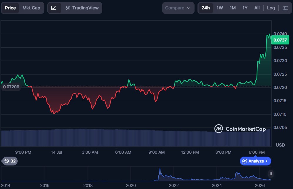The height and width of the screenshot is (189, 293).
Task: Click the 2016 label on overview timeline
Action: (x=45, y=185)
